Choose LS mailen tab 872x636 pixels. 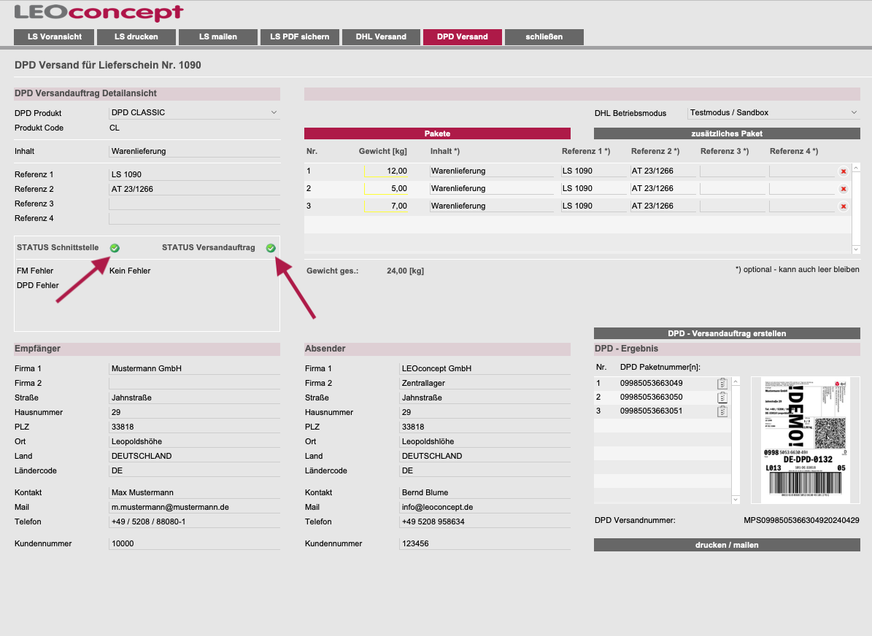click(218, 36)
